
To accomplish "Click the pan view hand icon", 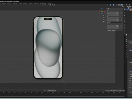I will [x=104, y=17].
